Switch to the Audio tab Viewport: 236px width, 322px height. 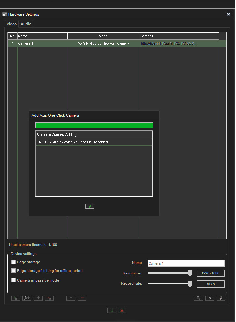[x=26, y=24]
